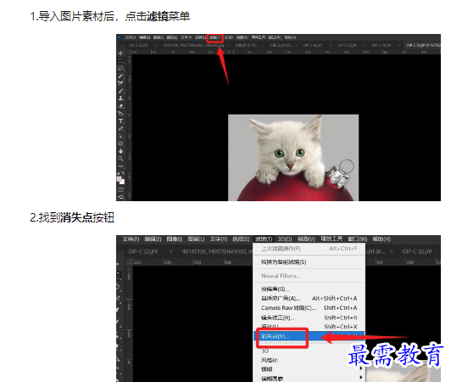This screenshot has width=451, height=382.
Task: Click the swap foreground/background colors arrow
Action: [123, 173]
